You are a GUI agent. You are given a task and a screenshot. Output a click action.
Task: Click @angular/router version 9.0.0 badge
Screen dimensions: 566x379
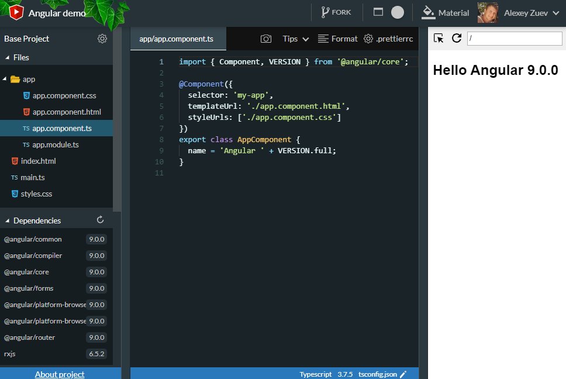[x=96, y=337]
